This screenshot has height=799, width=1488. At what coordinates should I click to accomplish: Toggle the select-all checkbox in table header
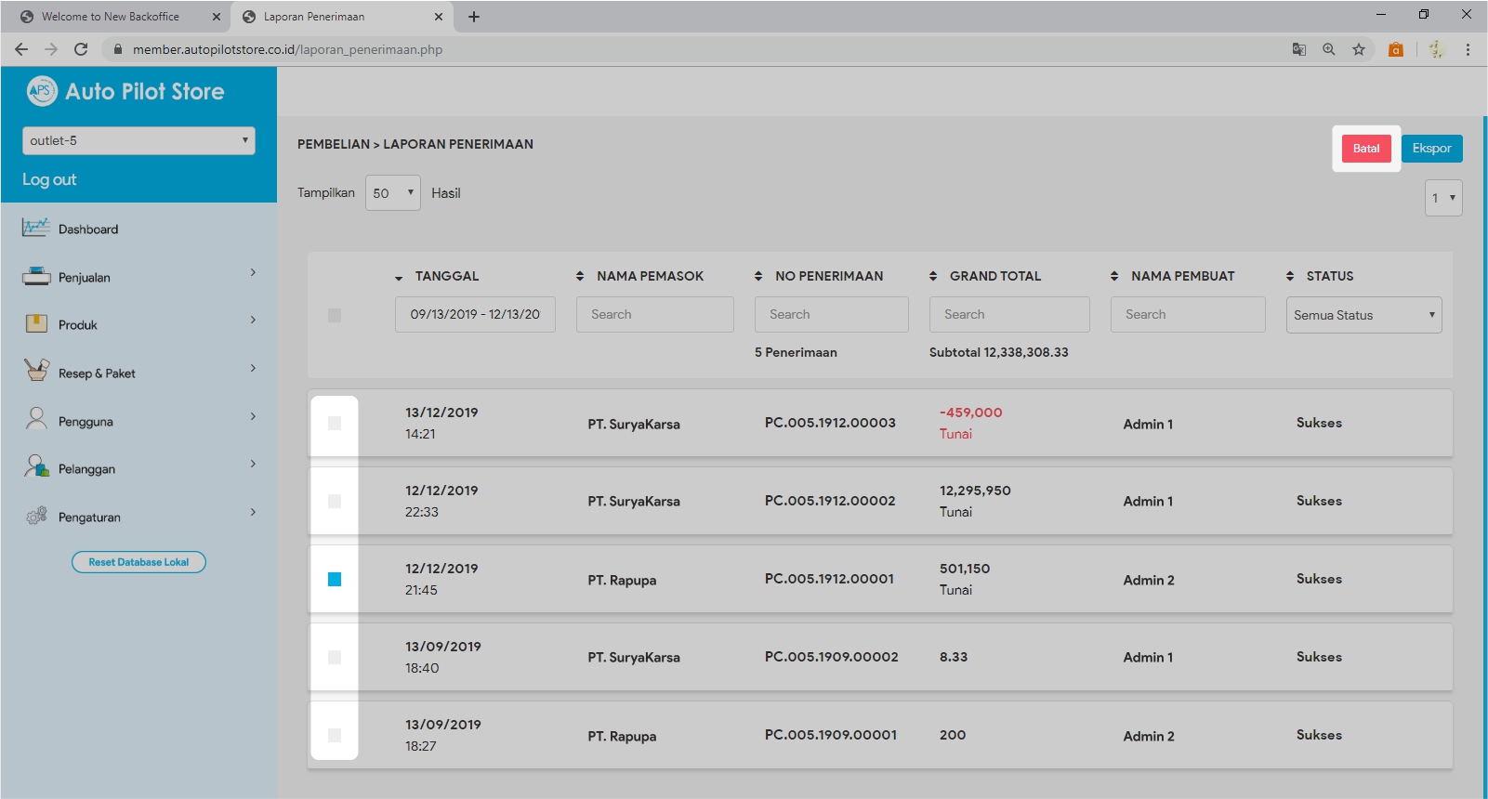[335, 316]
